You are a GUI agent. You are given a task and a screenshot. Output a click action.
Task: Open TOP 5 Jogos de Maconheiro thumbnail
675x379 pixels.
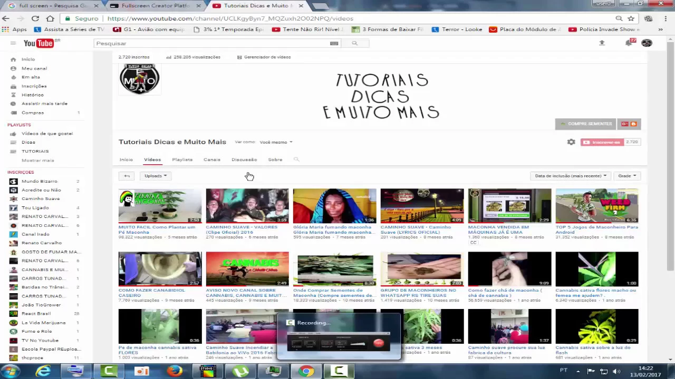[596, 206]
